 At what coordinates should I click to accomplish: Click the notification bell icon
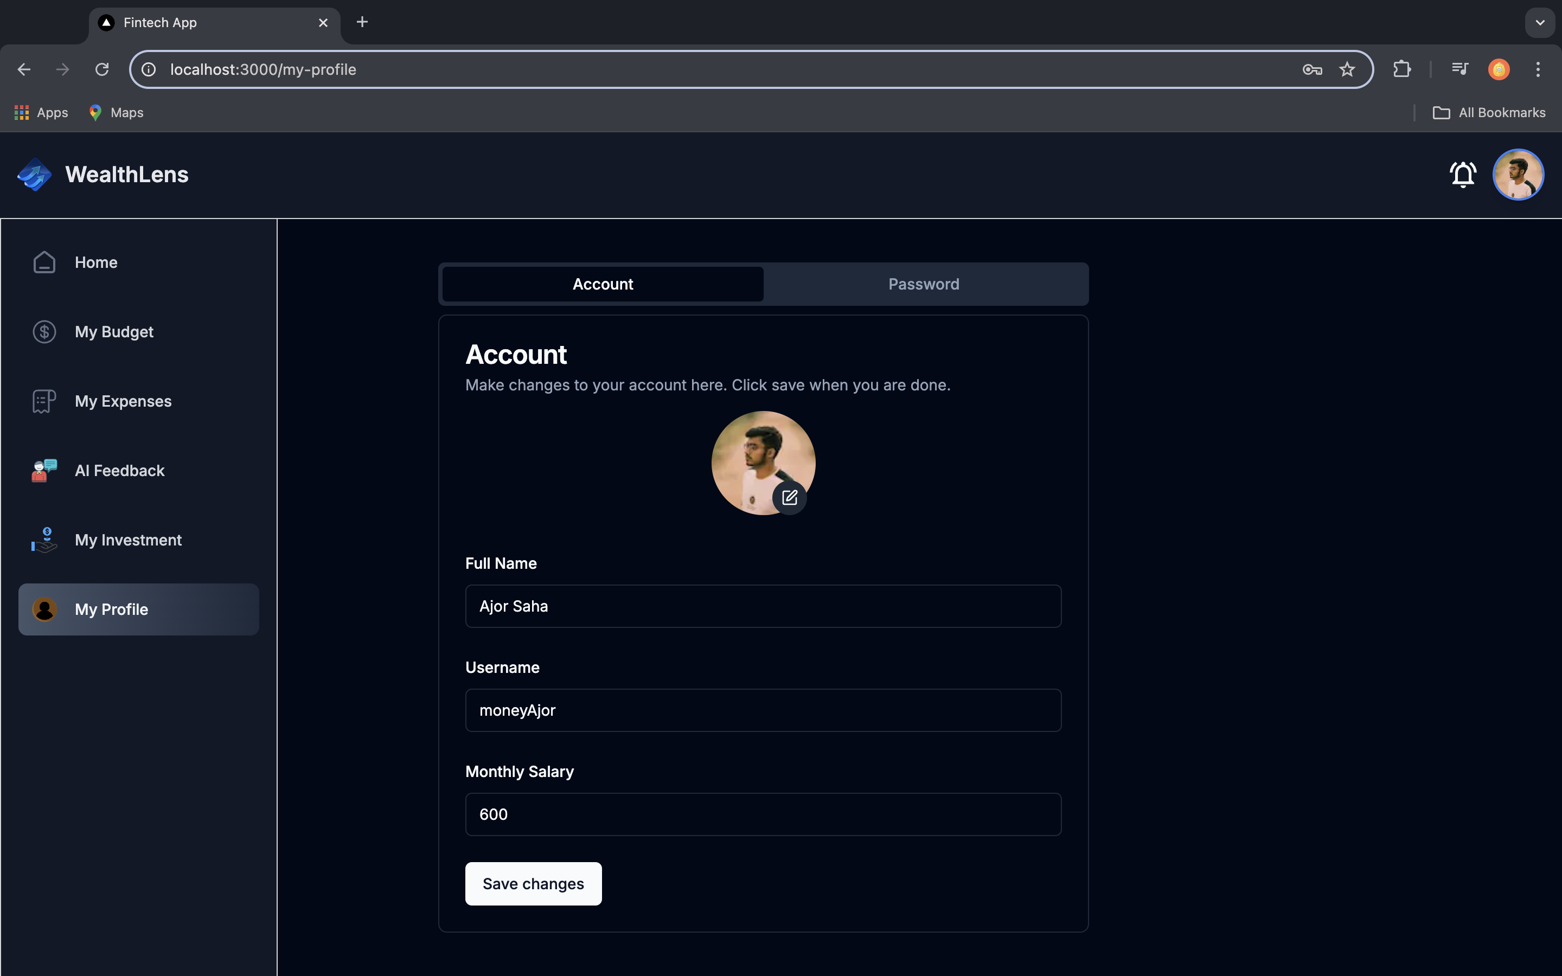pyautogui.click(x=1463, y=174)
